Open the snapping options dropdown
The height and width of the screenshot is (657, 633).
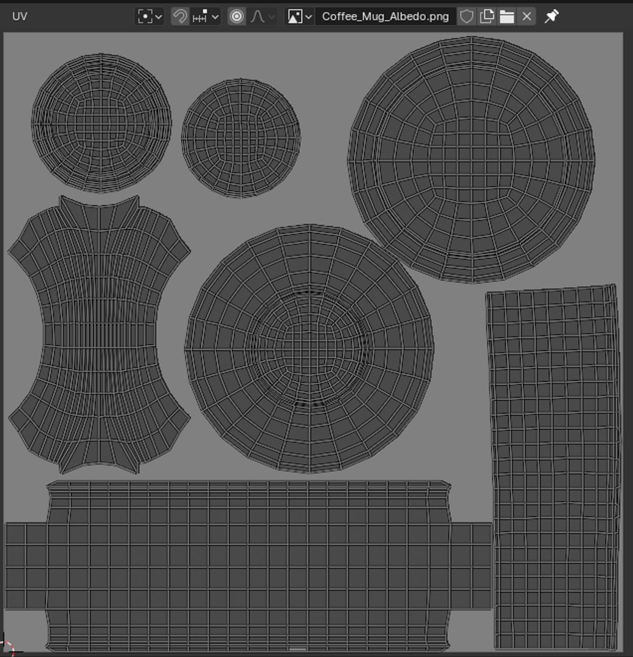click(206, 17)
